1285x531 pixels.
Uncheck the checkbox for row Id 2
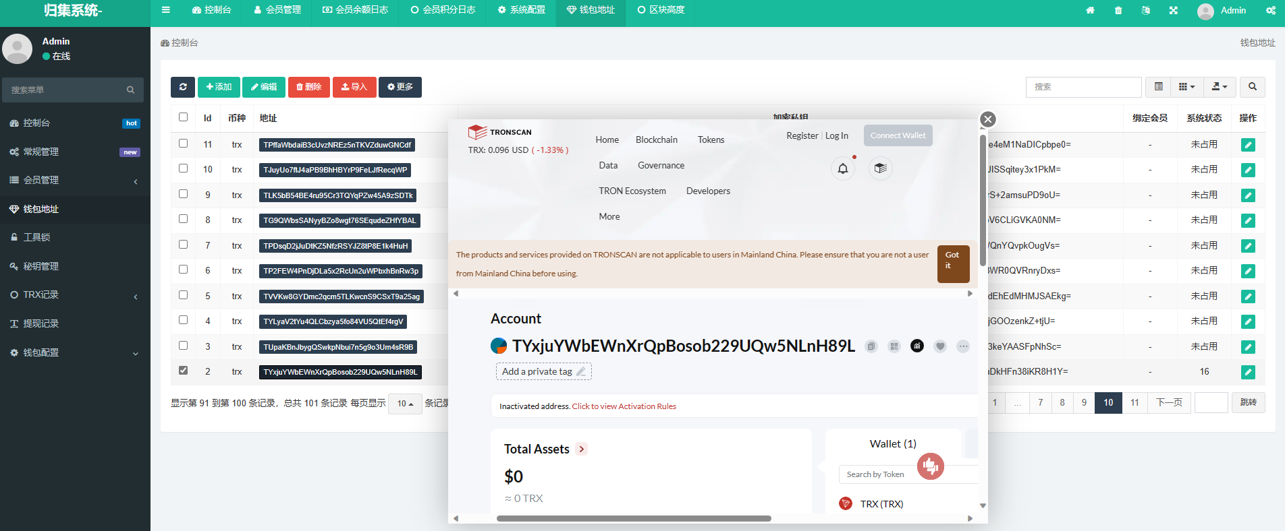click(x=183, y=371)
